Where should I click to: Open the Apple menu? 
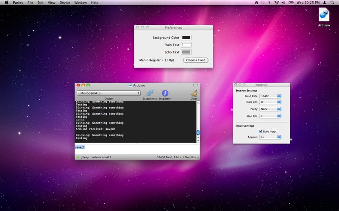6,3
